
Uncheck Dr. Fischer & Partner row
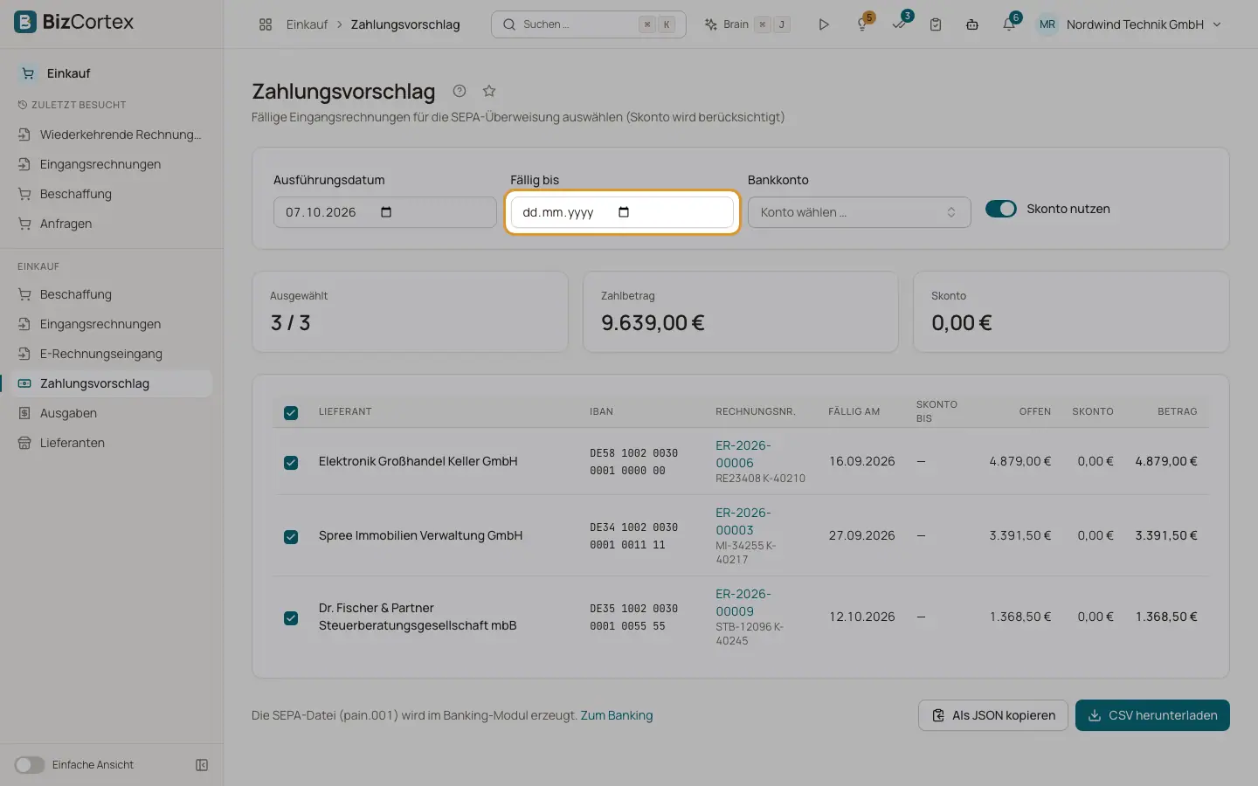(291, 617)
